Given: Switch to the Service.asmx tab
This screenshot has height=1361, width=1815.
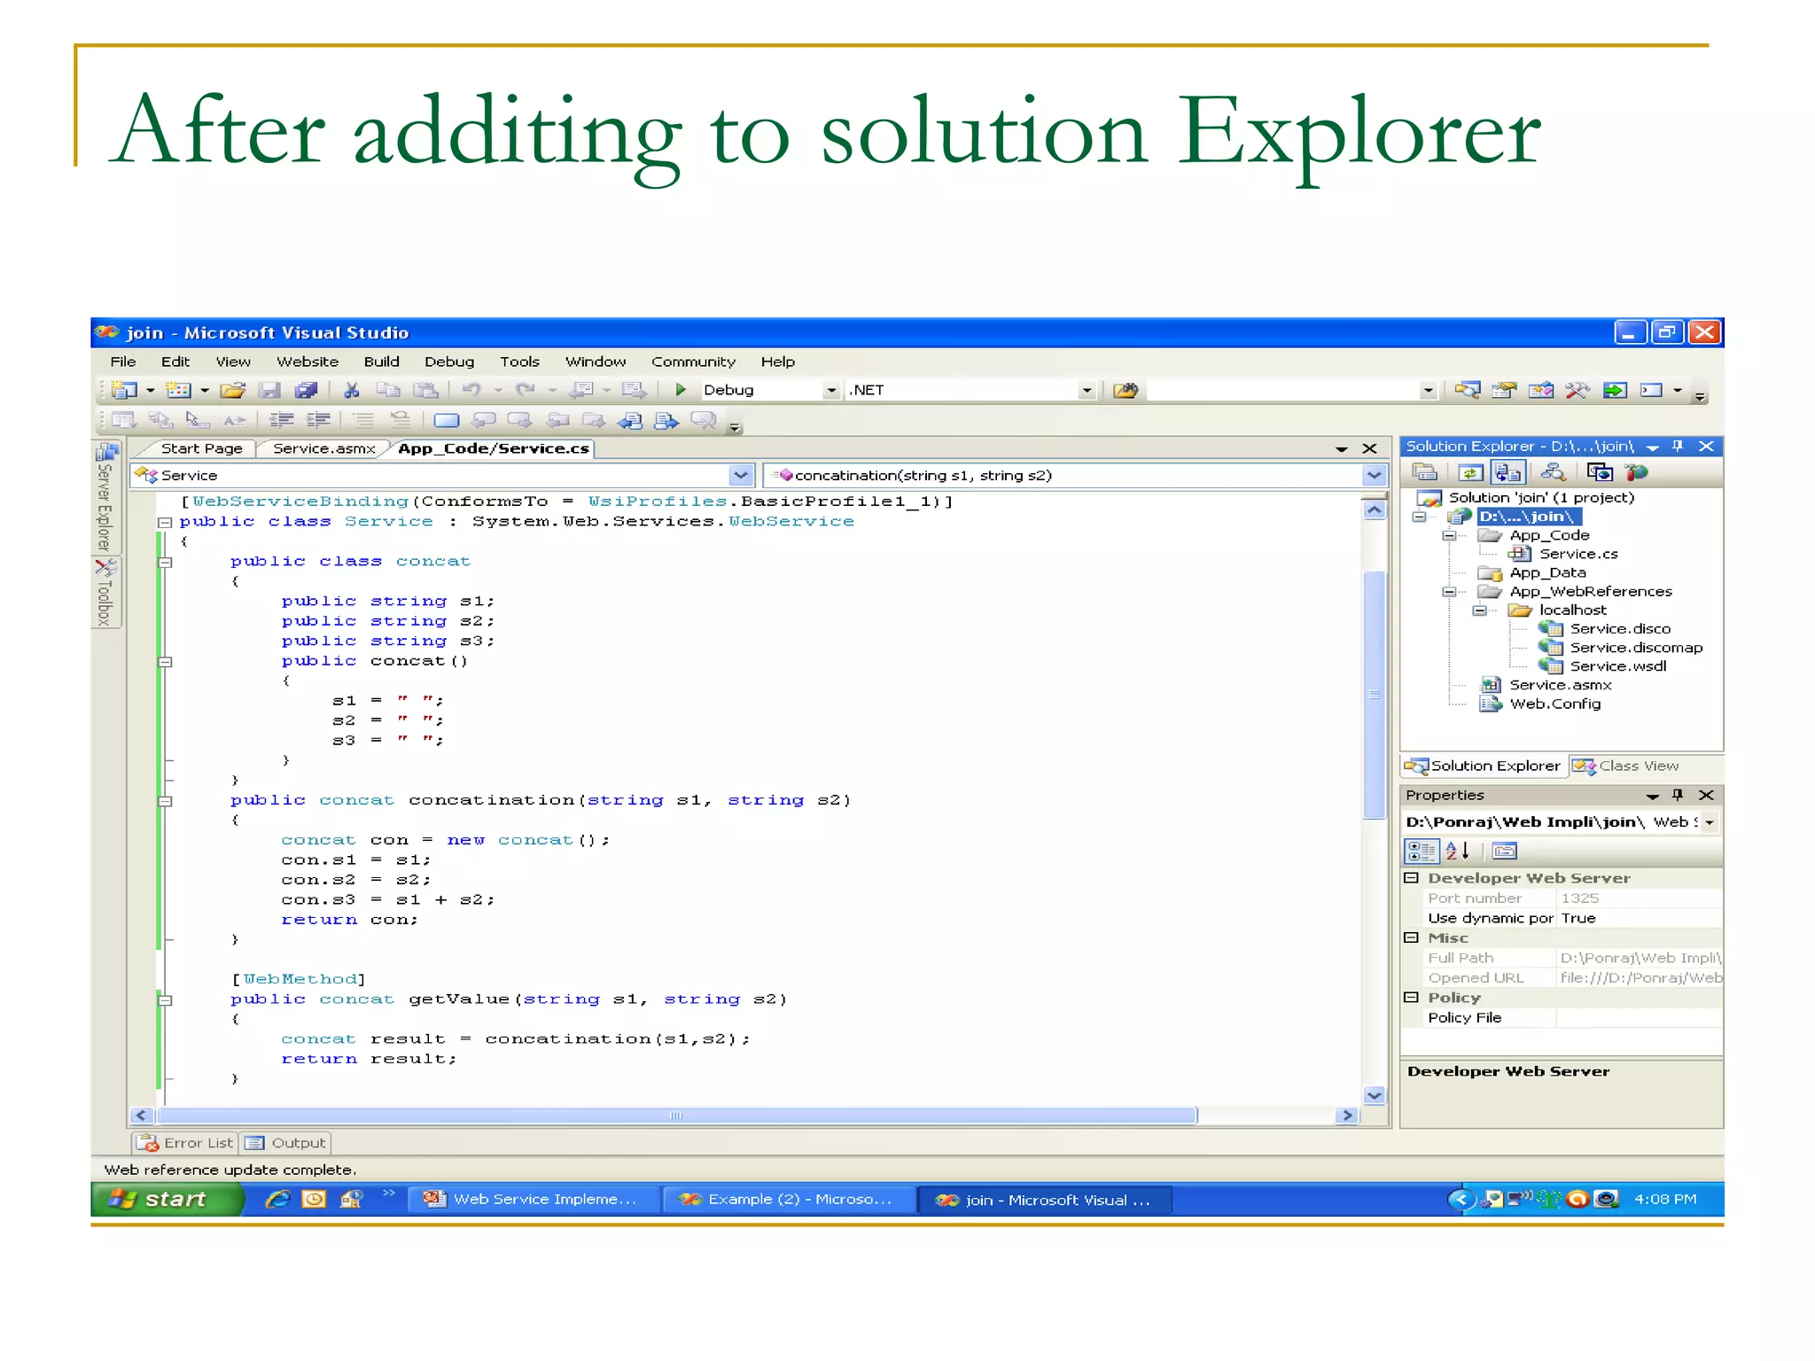Looking at the screenshot, I should pyautogui.click(x=324, y=449).
